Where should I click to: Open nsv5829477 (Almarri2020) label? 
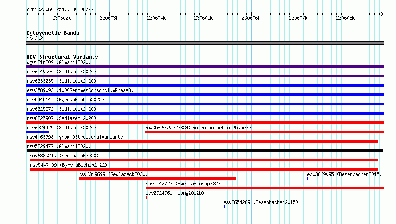pos(59,146)
